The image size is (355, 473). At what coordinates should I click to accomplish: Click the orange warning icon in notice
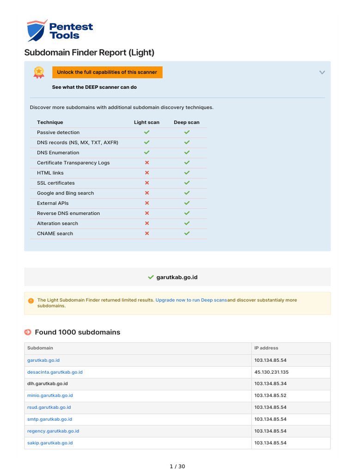(31, 301)
